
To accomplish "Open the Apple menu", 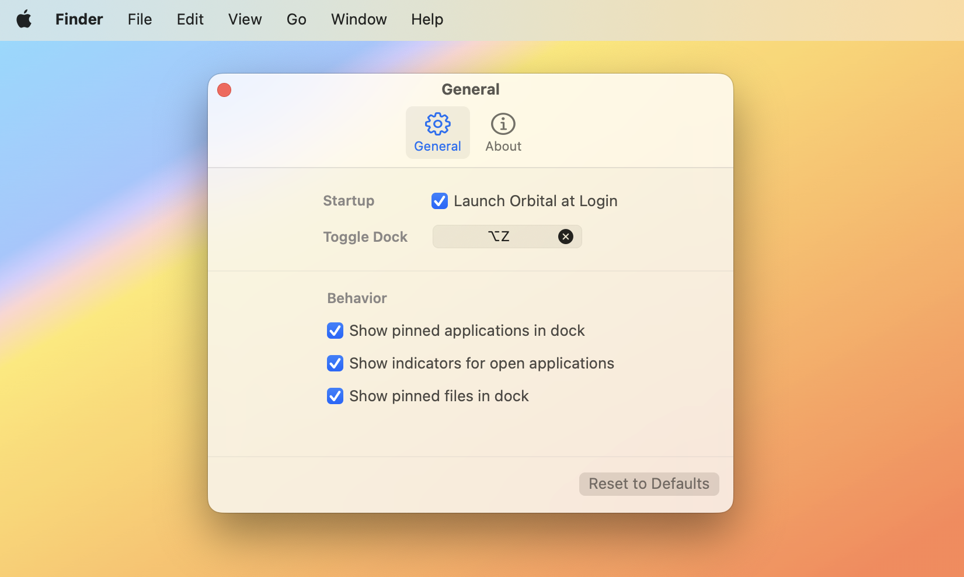I will [24, 19].
